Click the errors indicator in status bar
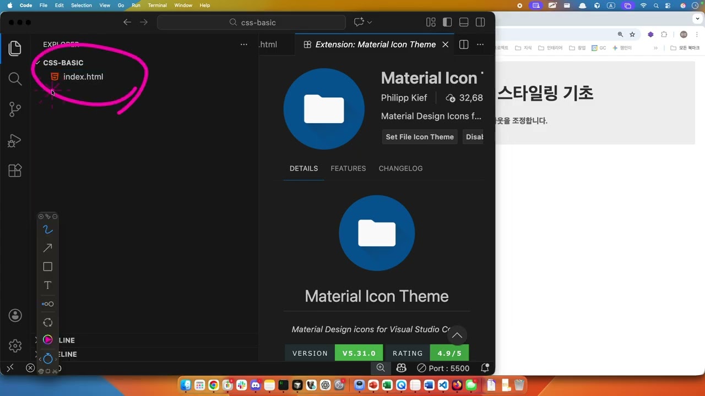This screenshot has height=396, width=705. 30,368
